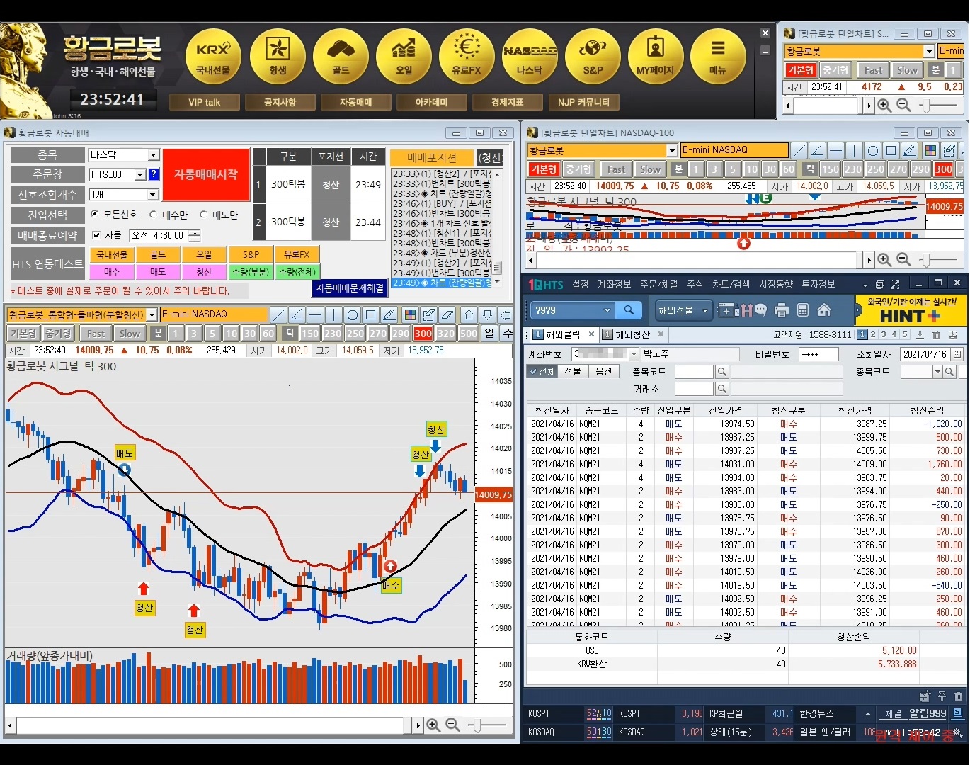
Task: Open the 설정 menu in 1QHTS
Action: click(x=581, y=284)
